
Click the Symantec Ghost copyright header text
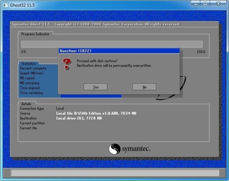point(95,24)
